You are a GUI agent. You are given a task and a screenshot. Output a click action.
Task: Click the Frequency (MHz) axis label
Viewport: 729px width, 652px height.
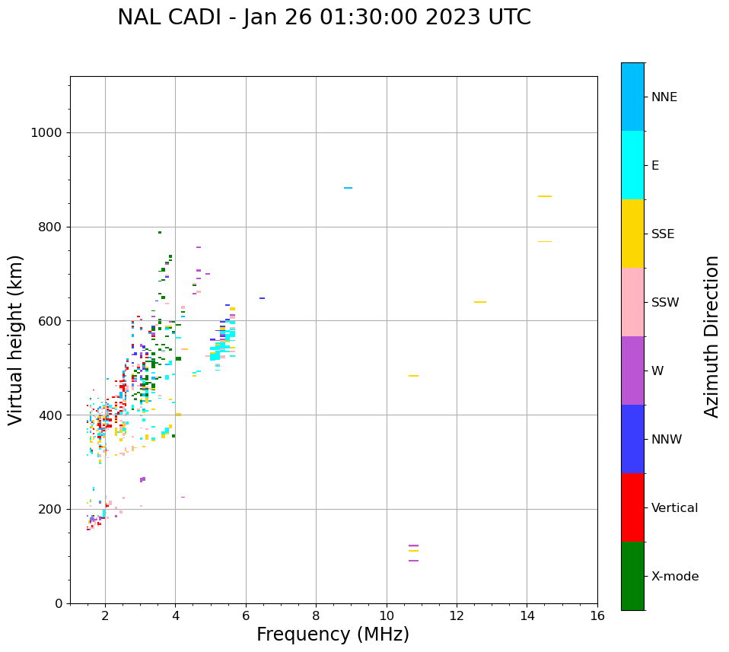click(333, 635)
